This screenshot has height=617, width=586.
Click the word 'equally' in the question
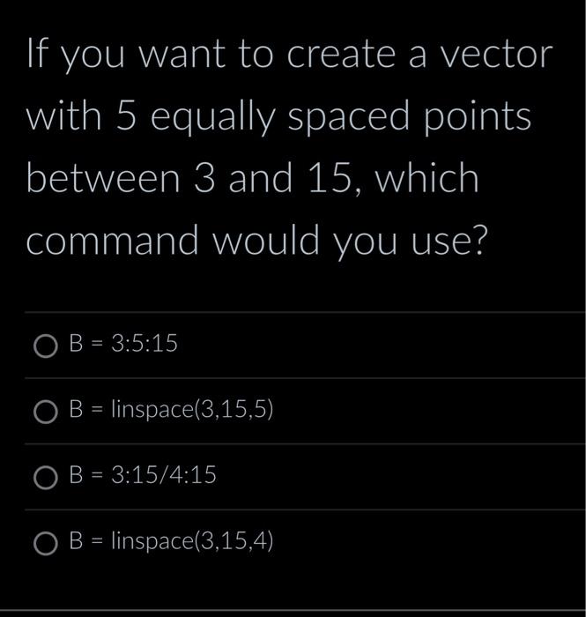tap(212, 117)
